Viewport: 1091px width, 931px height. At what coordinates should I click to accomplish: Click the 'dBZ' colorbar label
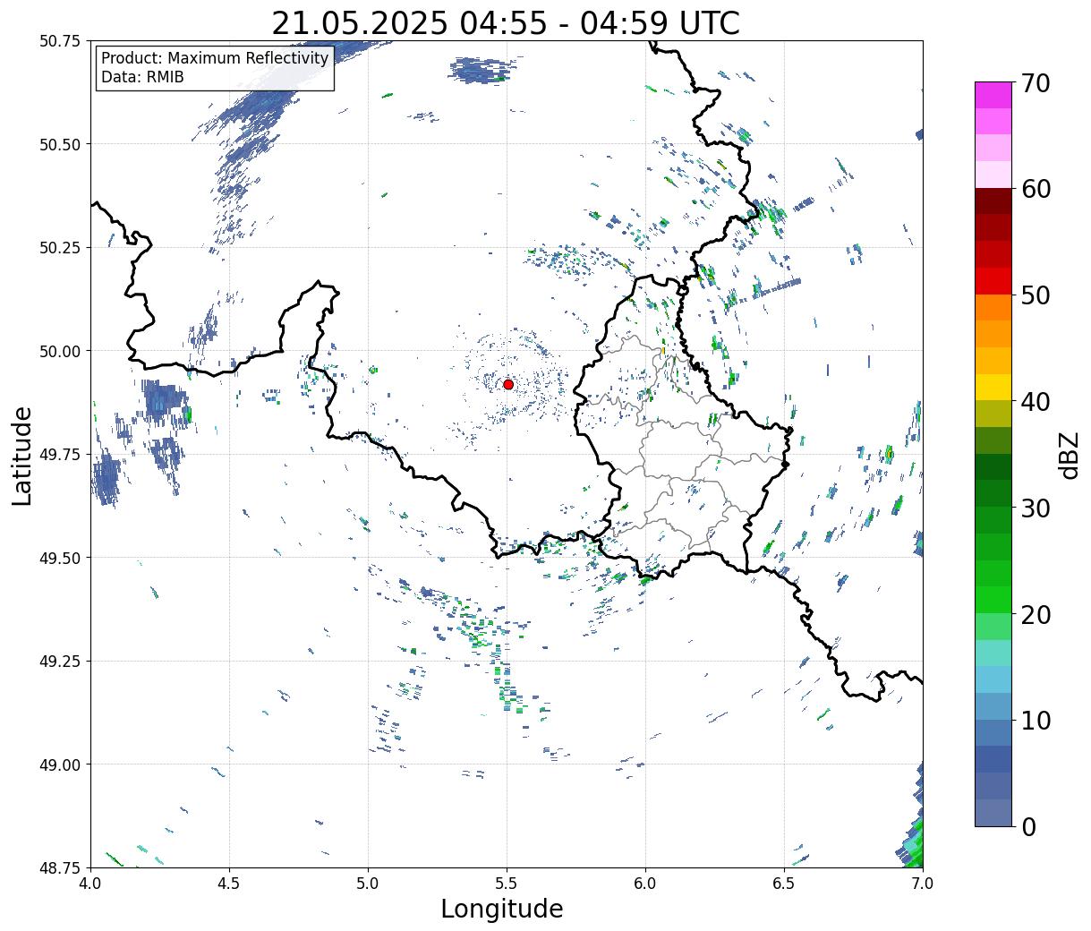click(1069, 455)
